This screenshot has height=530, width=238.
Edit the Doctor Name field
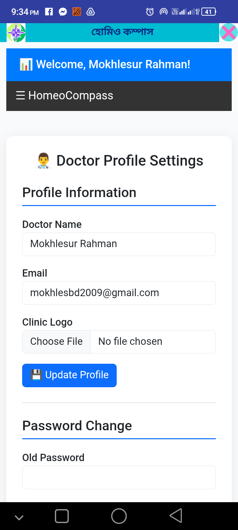119,244
